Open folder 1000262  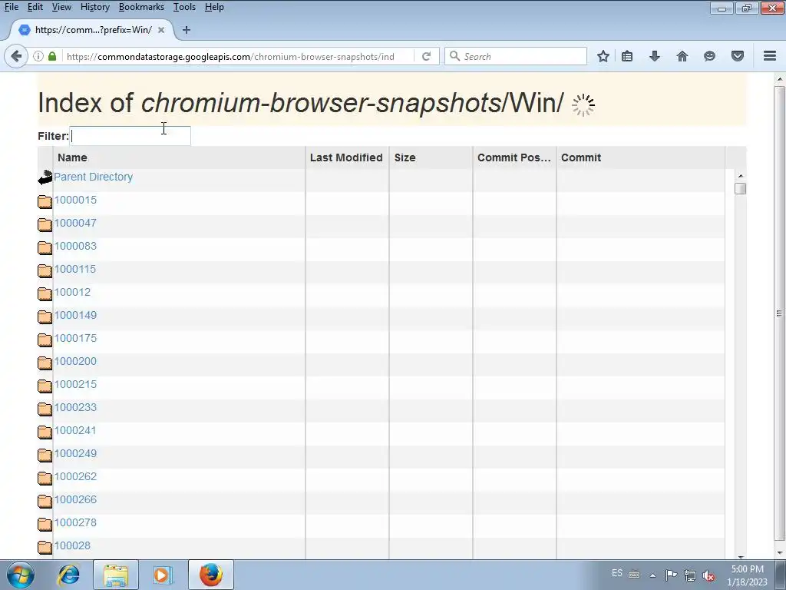[x=75, y=476]
